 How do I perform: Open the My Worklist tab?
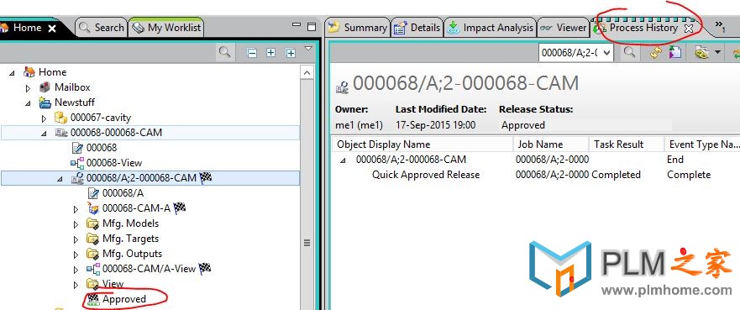click(166, 28)
